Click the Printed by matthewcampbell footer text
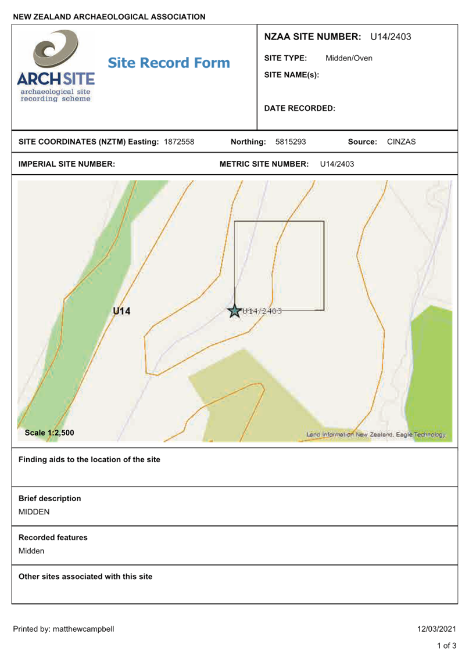Viewport: 469px width, 662px height. 63,629
